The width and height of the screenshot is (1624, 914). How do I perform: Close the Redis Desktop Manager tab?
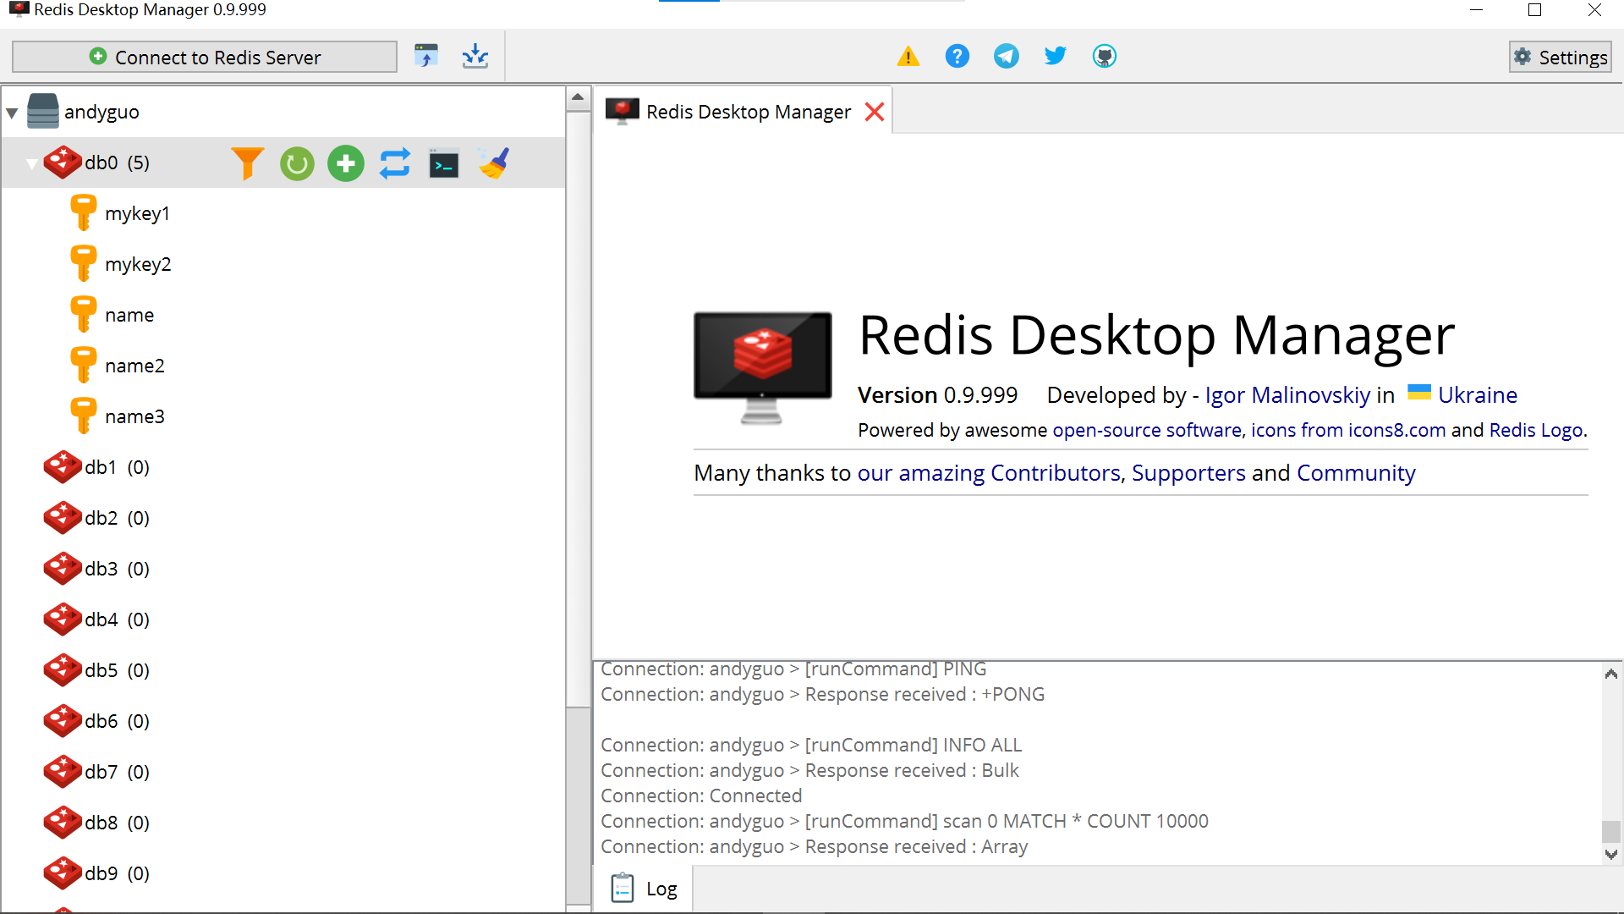click(875, 112)
